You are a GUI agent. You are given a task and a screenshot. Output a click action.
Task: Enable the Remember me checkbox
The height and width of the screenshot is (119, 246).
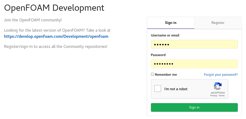click(x=152, y=74)
